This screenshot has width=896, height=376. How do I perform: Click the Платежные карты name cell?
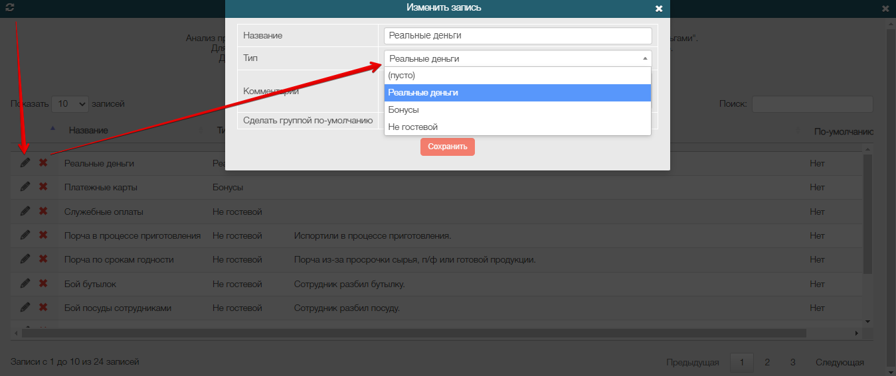click(x=101, y=187)
